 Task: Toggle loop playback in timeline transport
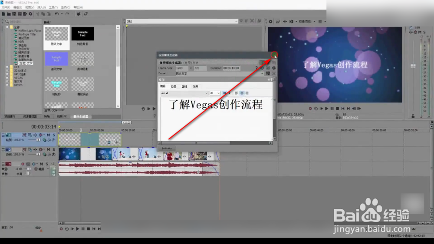(67, 229)
